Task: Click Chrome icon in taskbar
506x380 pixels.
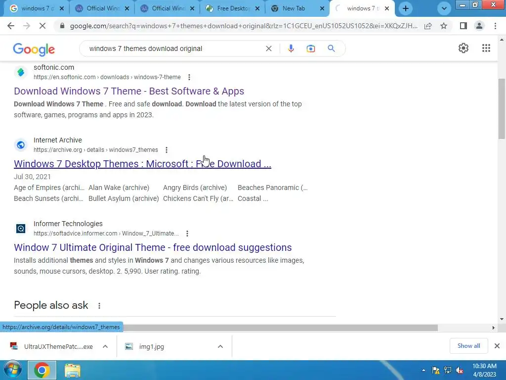Action: 42,370
